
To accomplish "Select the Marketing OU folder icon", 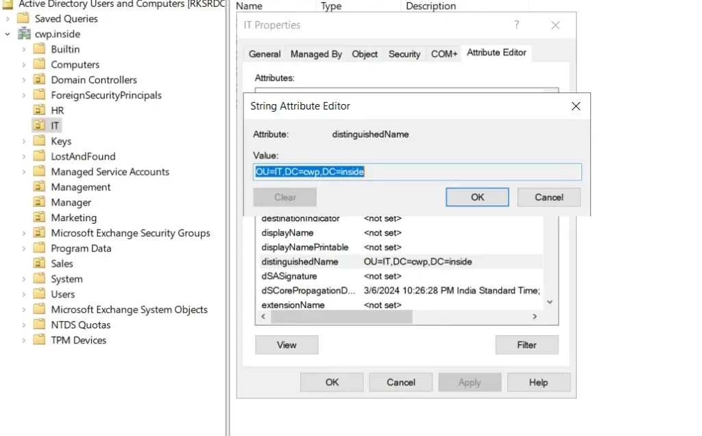I will [39, 218].
